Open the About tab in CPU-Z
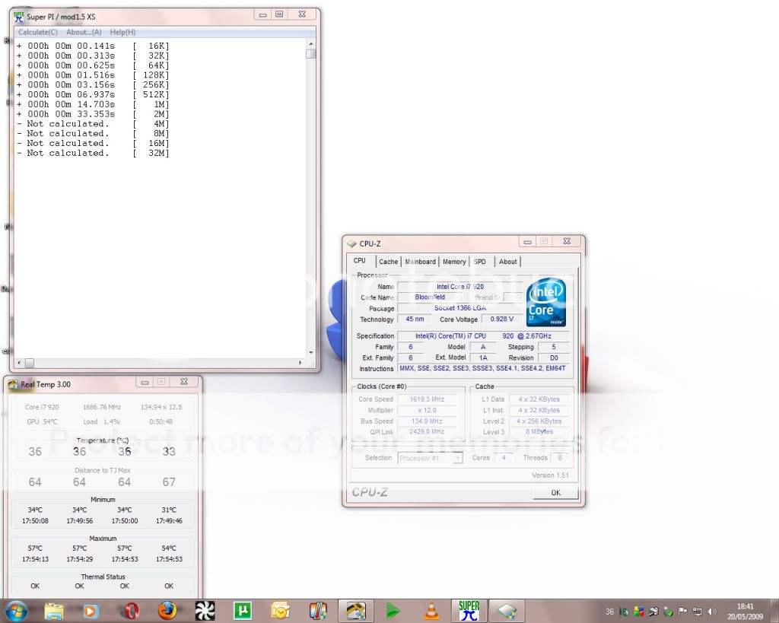Screen dimensions: 779x623 [x=507, y=262]
